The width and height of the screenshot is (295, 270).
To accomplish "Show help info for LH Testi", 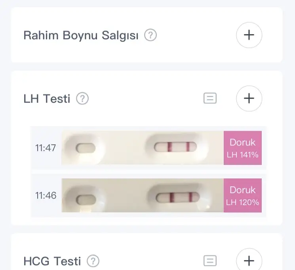I will pyautogui.click(x=82, y=98).
